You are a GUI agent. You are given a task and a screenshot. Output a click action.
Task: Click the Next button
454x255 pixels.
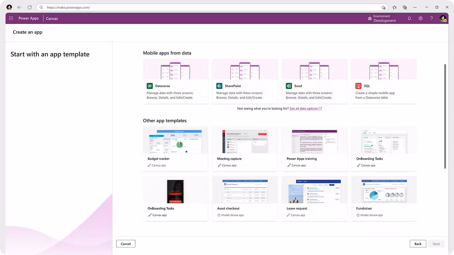click(436, 244)
